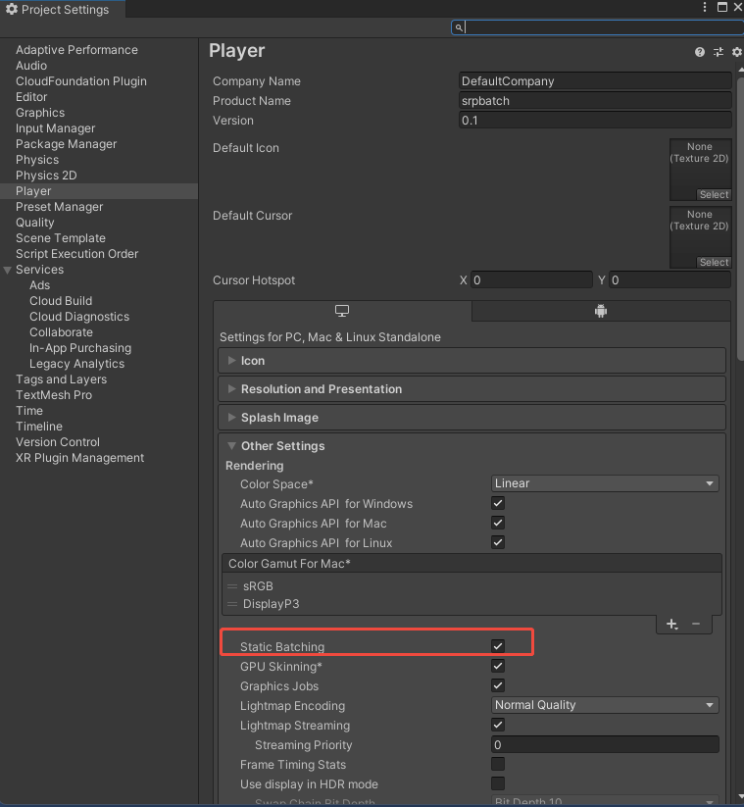744x807 pixels.
Task: Click the search magnifier icon
Action: (459, 27)
